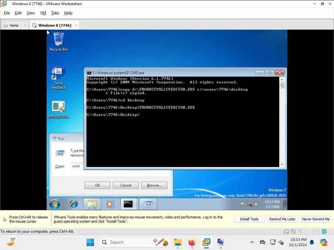Click VMware status bar message log icon
Screen dimensions: 334x250
[x=324, y=231]
